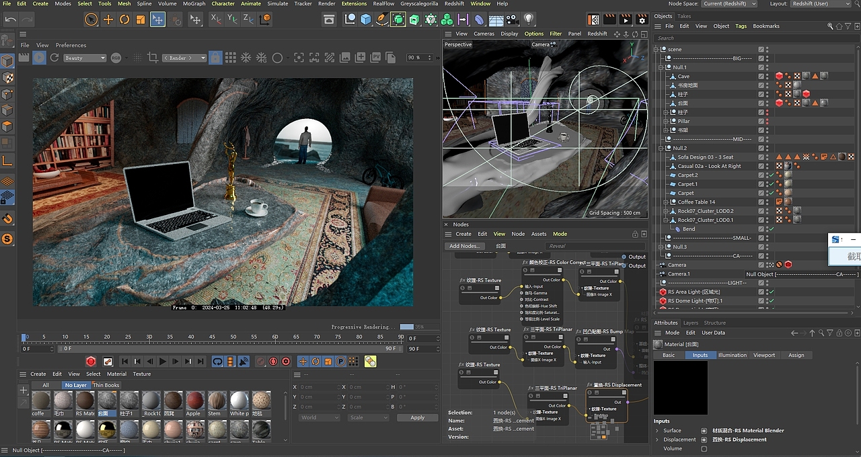Open the Beauty AOV dropdown
Viewport: 861px width, 457px height.
click(85, 58)
